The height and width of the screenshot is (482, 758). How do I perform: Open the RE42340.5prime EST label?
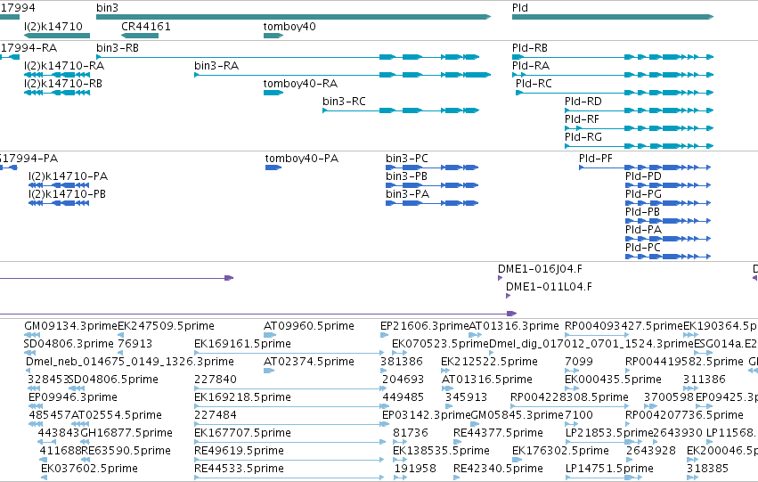[499, 470]
